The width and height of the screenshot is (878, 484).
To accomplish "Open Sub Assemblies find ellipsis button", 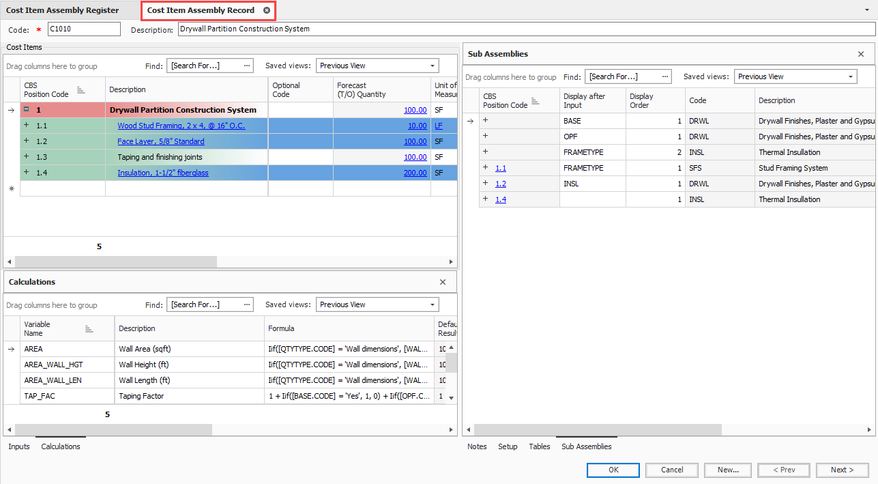I will coord(665,76).
